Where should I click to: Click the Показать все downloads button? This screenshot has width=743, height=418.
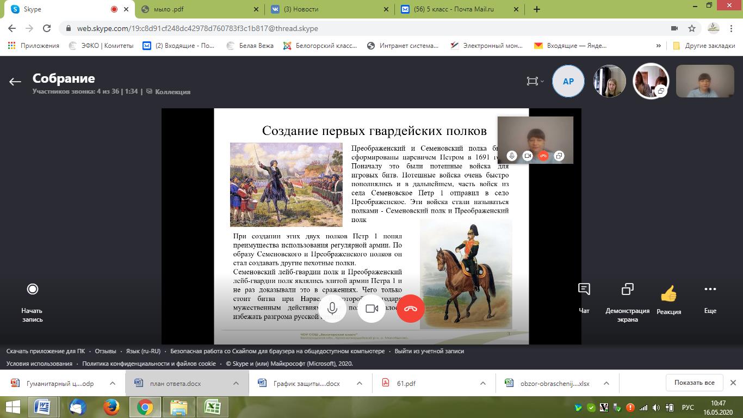694,383
